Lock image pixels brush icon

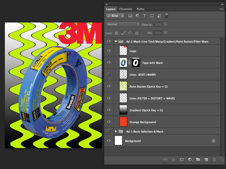tap(123, 33)
